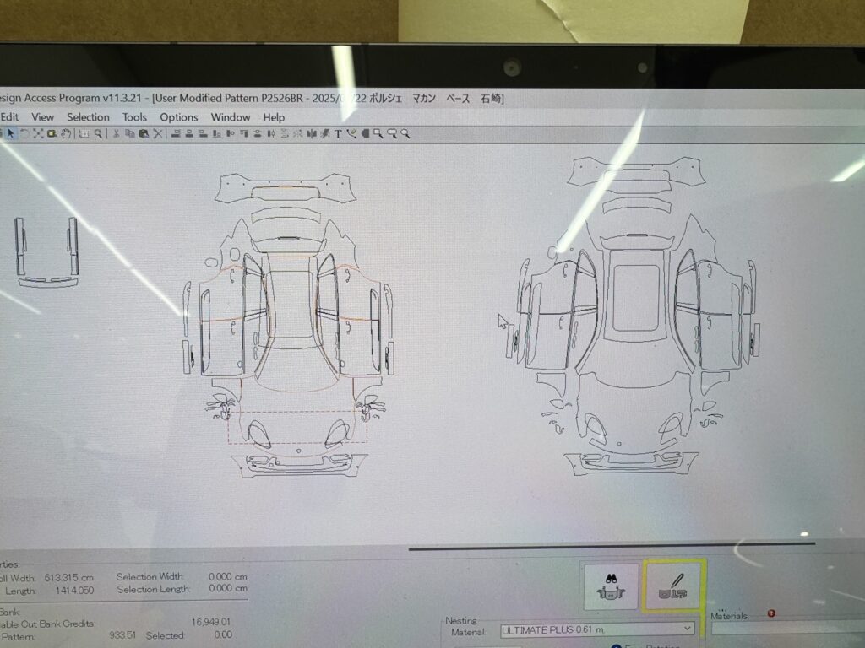This screenshot has height=648, width=865.
Task: Click the pen design-mode button highlighted yellow
Action: [673, 586]
